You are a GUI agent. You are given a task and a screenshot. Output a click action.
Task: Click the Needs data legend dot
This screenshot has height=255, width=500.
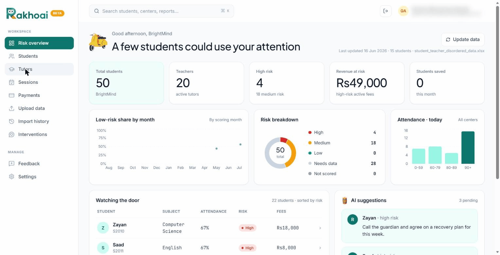[x=310, y=163]
